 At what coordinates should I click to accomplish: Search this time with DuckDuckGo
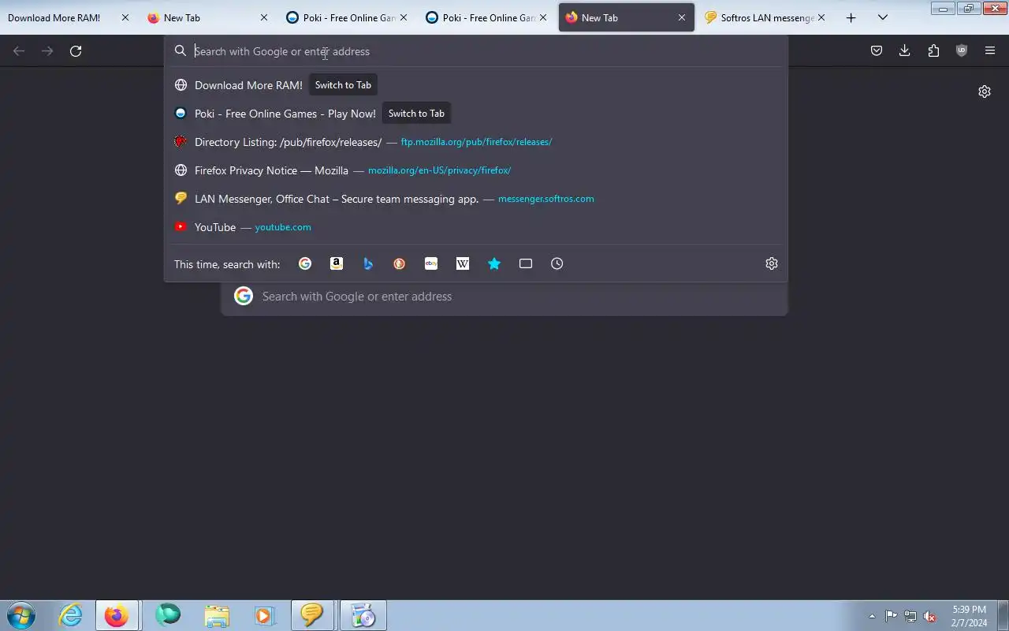coord(400,263)
